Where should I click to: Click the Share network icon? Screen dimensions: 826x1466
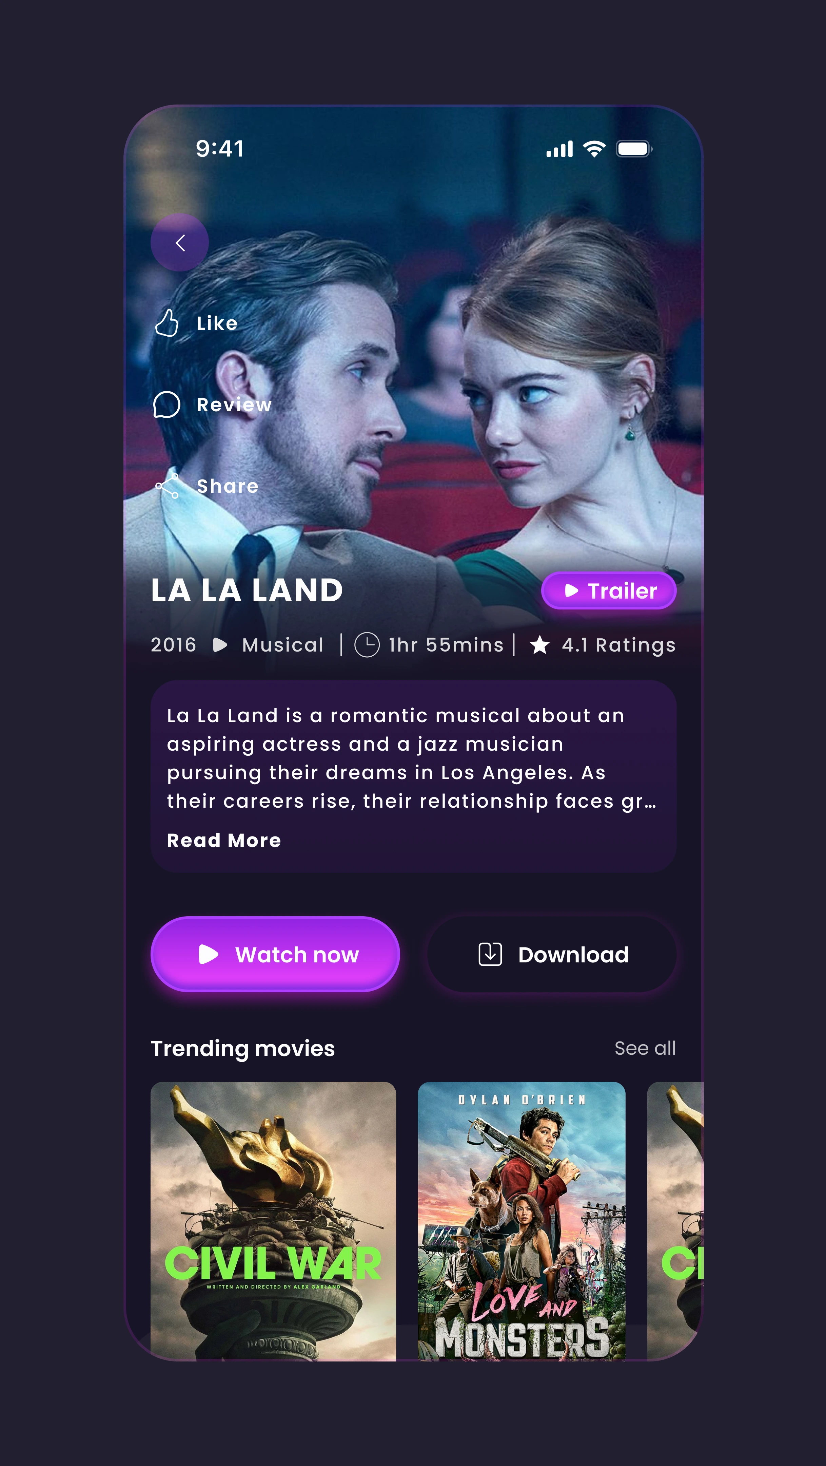click(x=167, y=485)
